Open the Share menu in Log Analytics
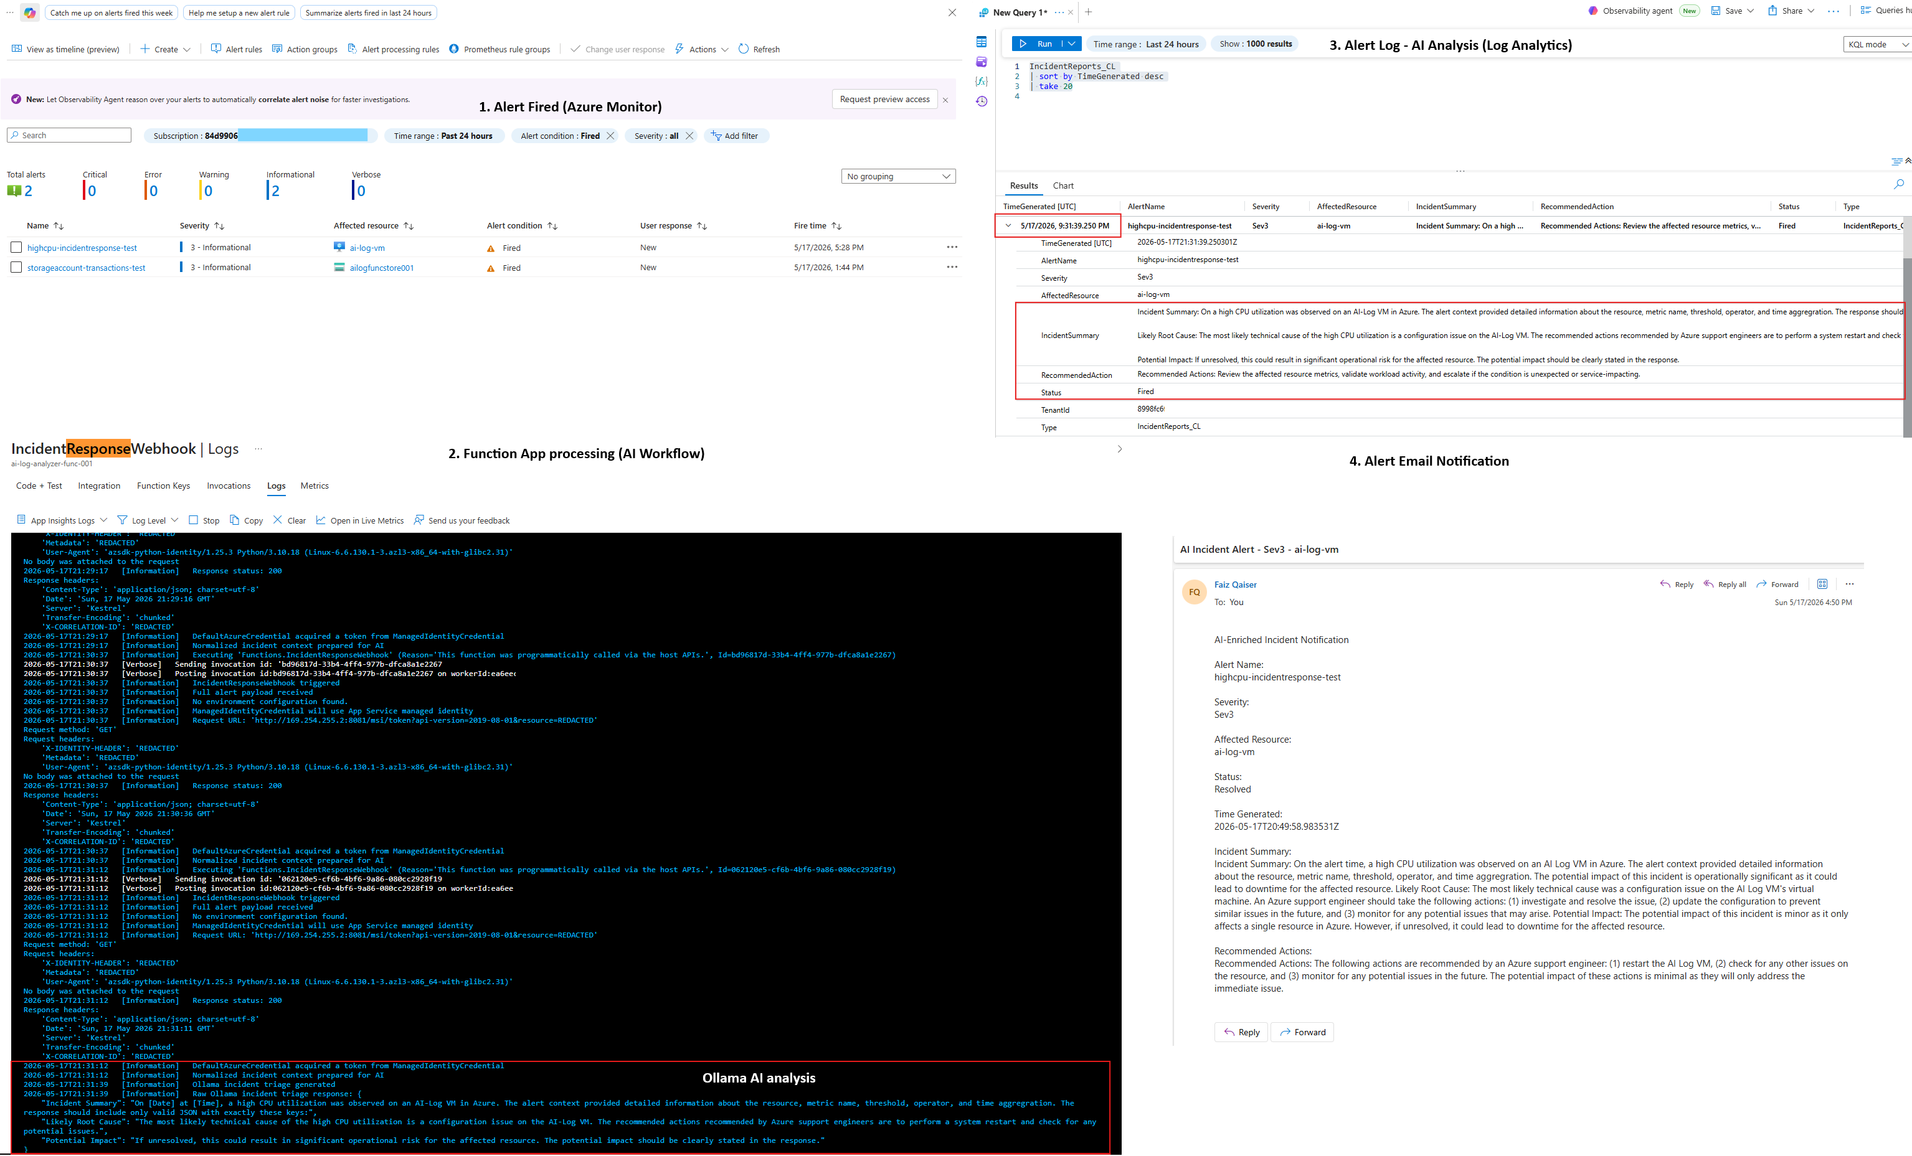 1791,11
